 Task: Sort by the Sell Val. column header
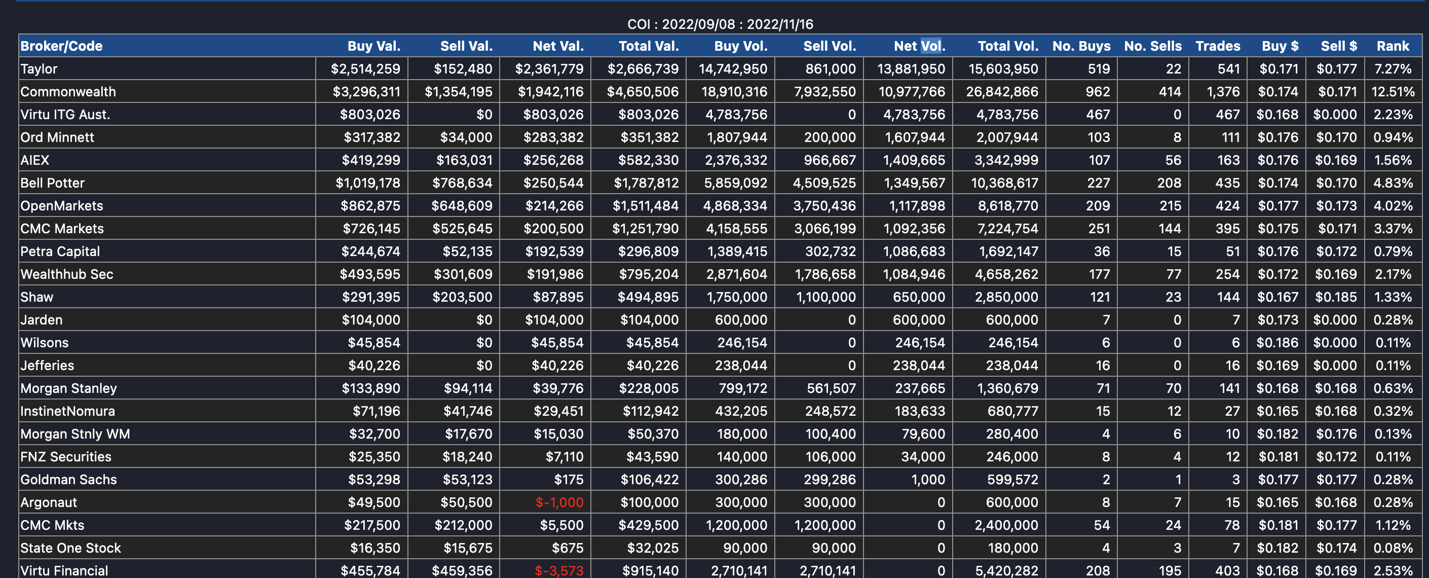click(467, 46)
